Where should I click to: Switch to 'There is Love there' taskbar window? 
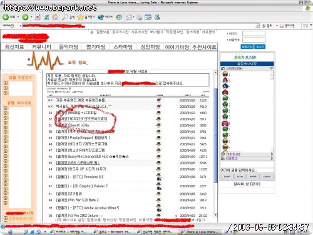[x=200, y=232]
